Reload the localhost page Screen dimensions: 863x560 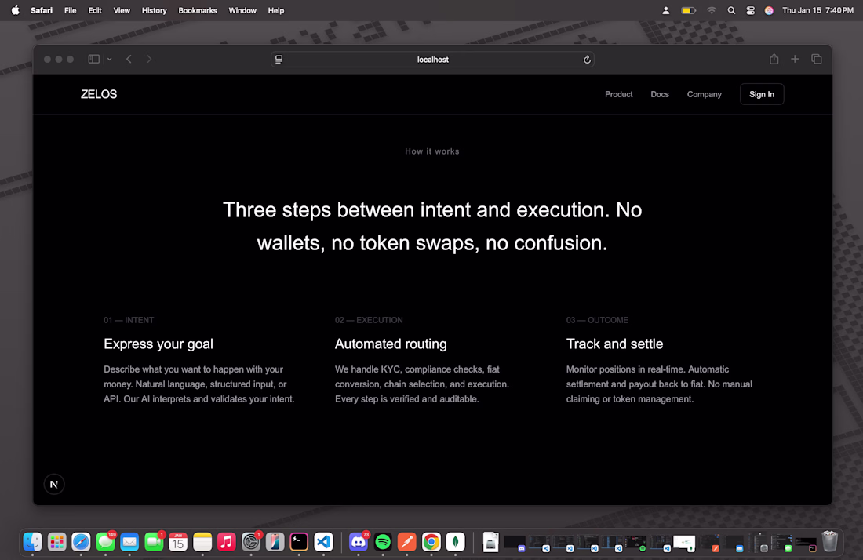click(587, 60)
